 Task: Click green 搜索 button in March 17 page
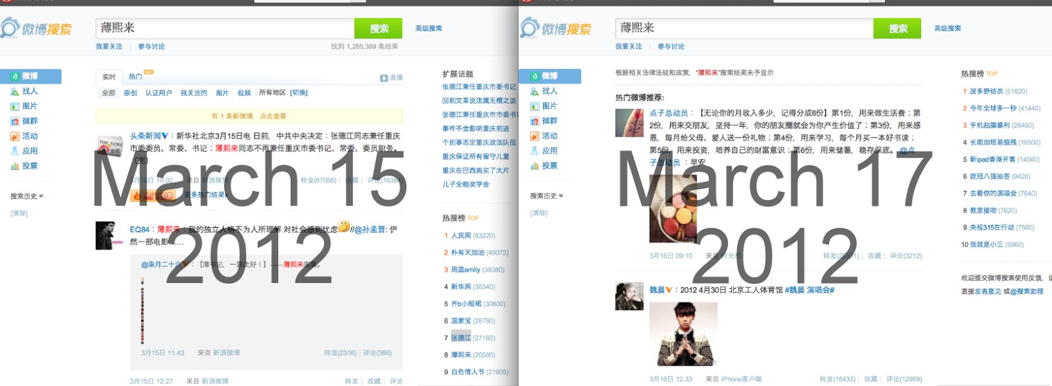click(897, 28)
